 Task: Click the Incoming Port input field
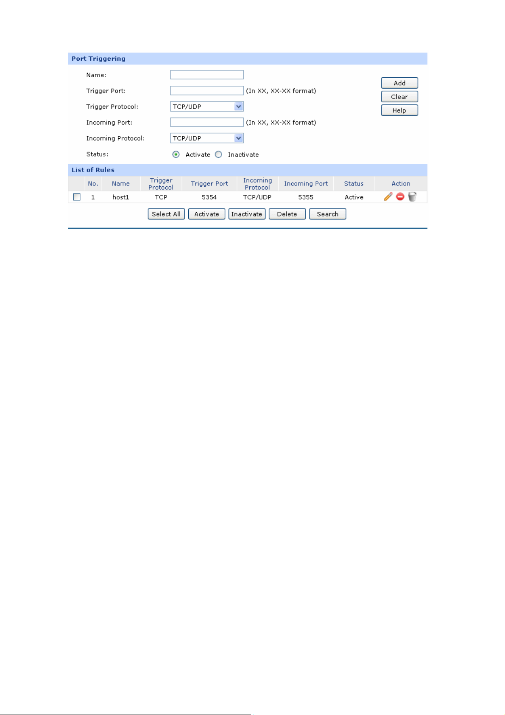[206, 123]
